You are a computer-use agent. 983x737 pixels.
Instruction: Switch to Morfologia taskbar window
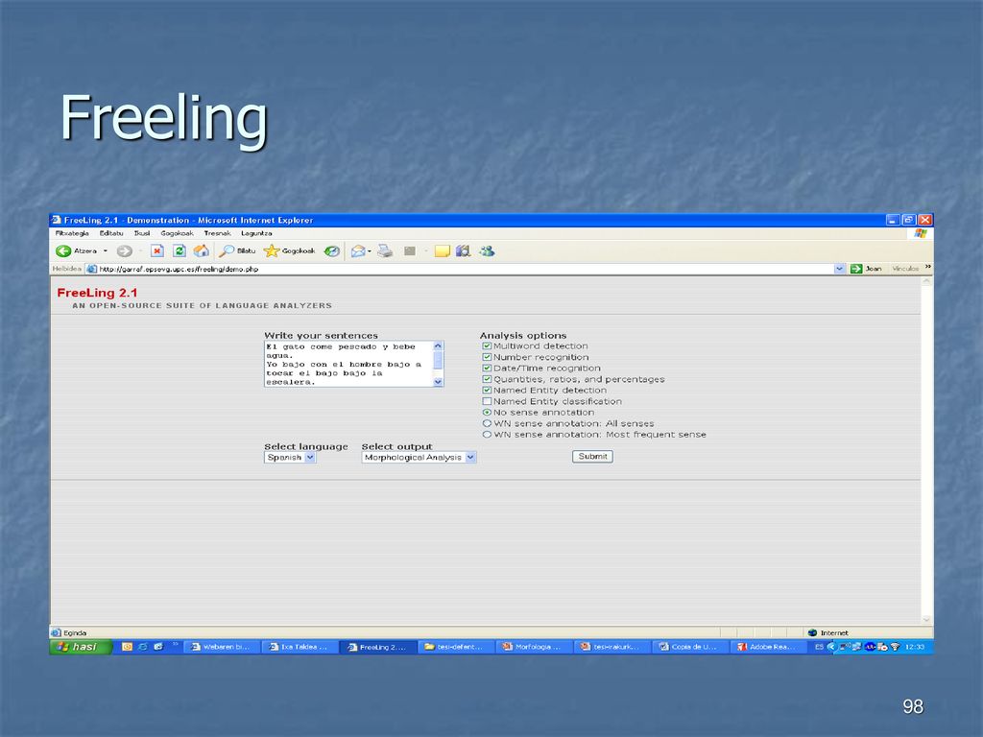pos(534,647)
